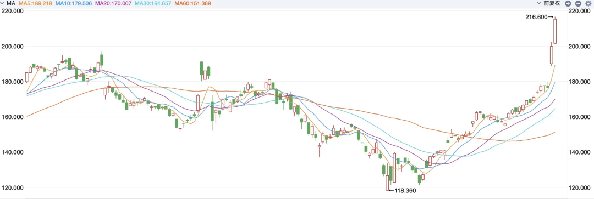Image resolution: width=594 pixels, height=199 pixels.
Task: Select the MA indicator label
Action: (x=11, y=3)
